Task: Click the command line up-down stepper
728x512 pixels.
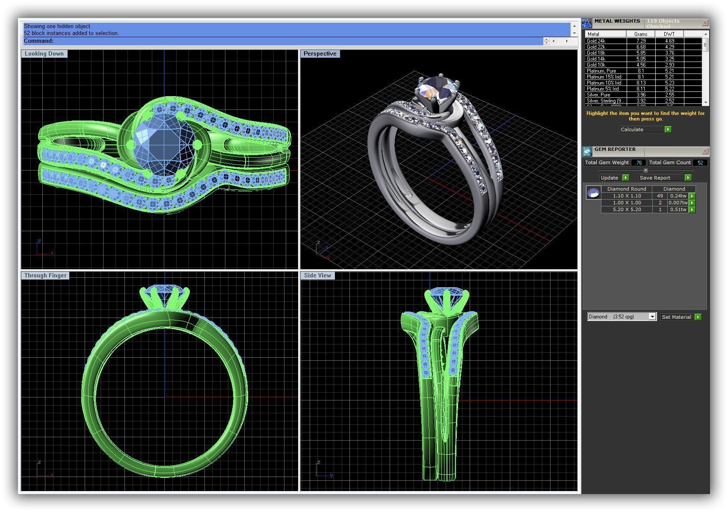Action: (546, 41)
